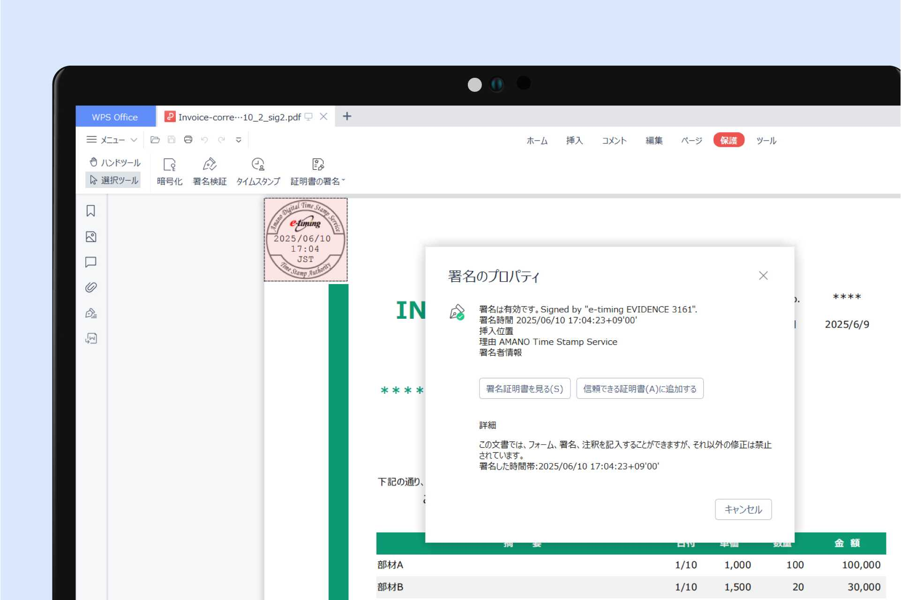The height and width of the screenshot is (600, 901).
Task: Click the Print icon in the quick toolbar
Action: point(188,139)
